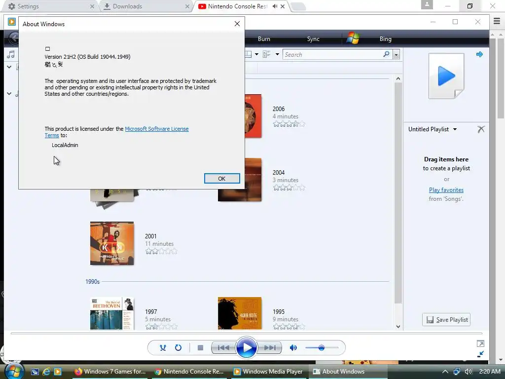The height and width of the screenshot is (379, 505).
Task: Select the 2001 album cover
Action: (112, 243)
